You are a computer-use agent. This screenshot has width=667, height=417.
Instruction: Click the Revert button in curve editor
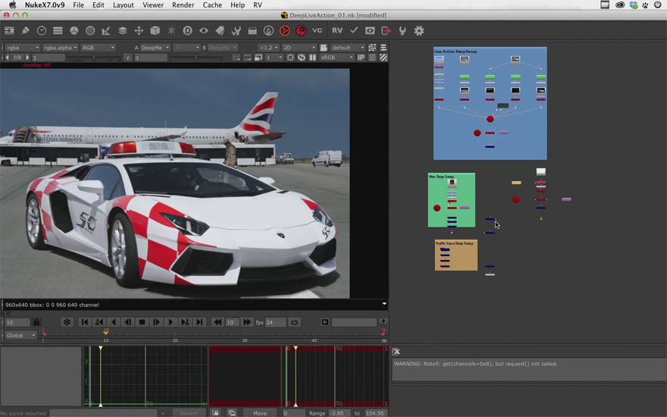[x=189, y=412]
